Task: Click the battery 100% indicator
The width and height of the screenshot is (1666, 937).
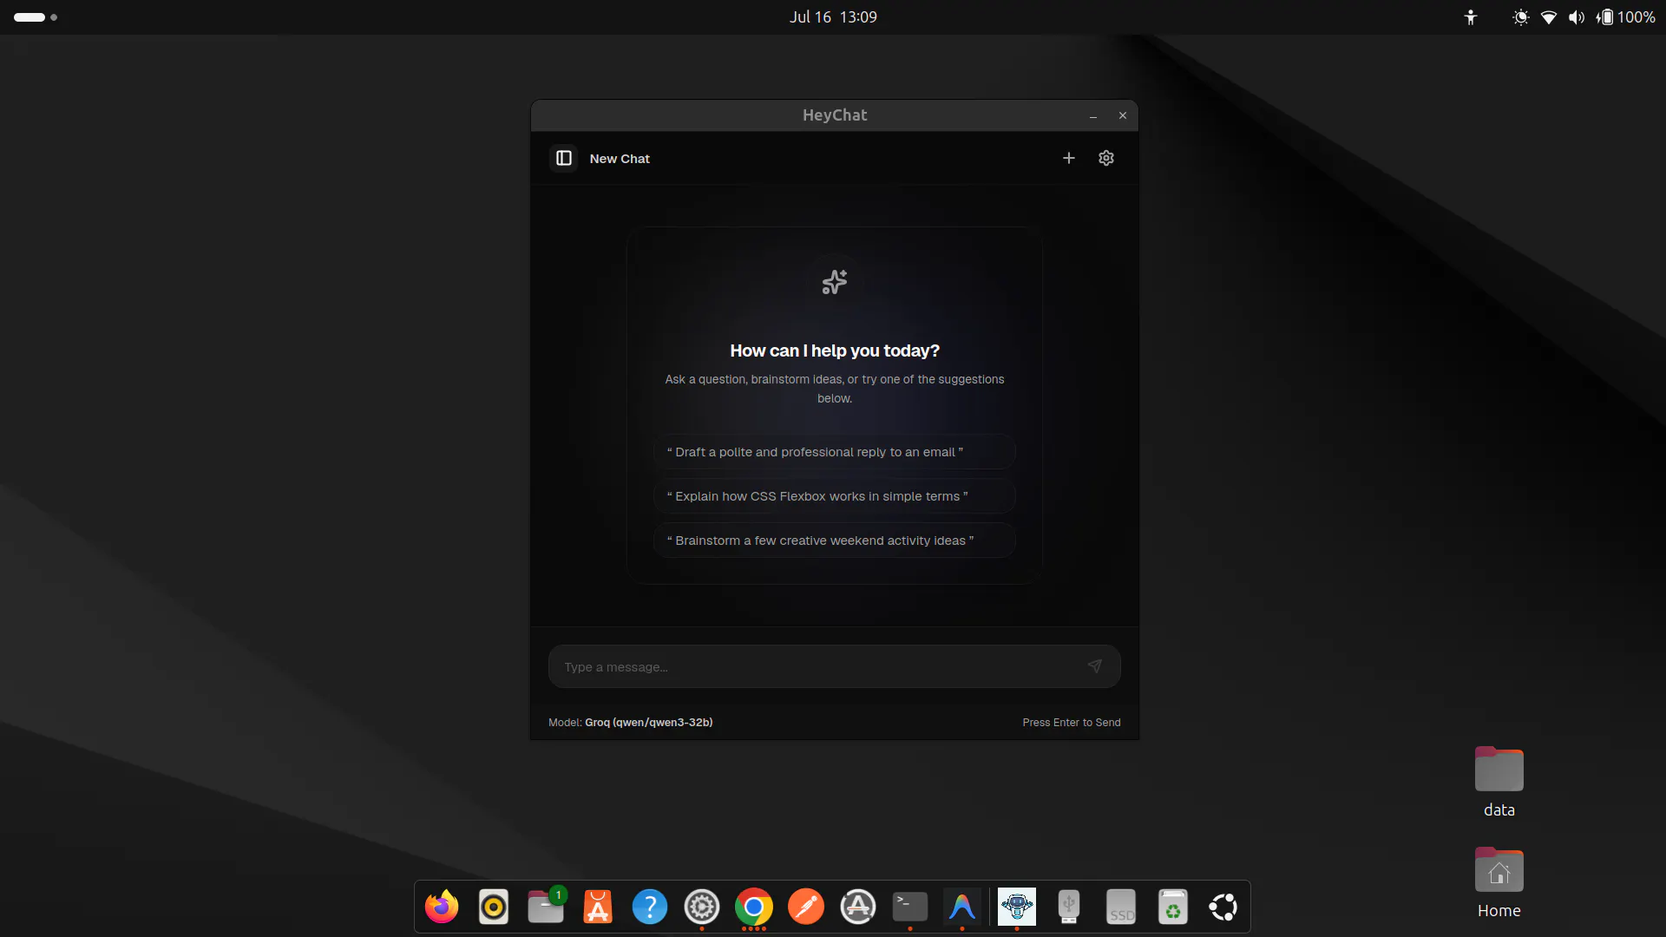Action: click(x=1626, y=17)
